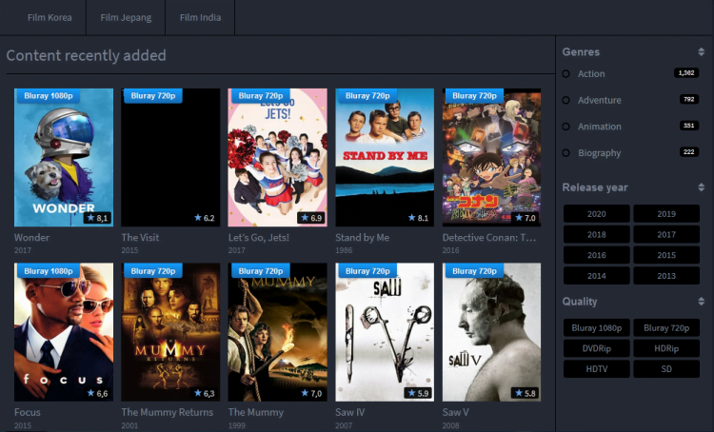Click the Bluray 720p badge on Saw IV
This screenshot has width=714, height=432.
(x=367, y=271)
